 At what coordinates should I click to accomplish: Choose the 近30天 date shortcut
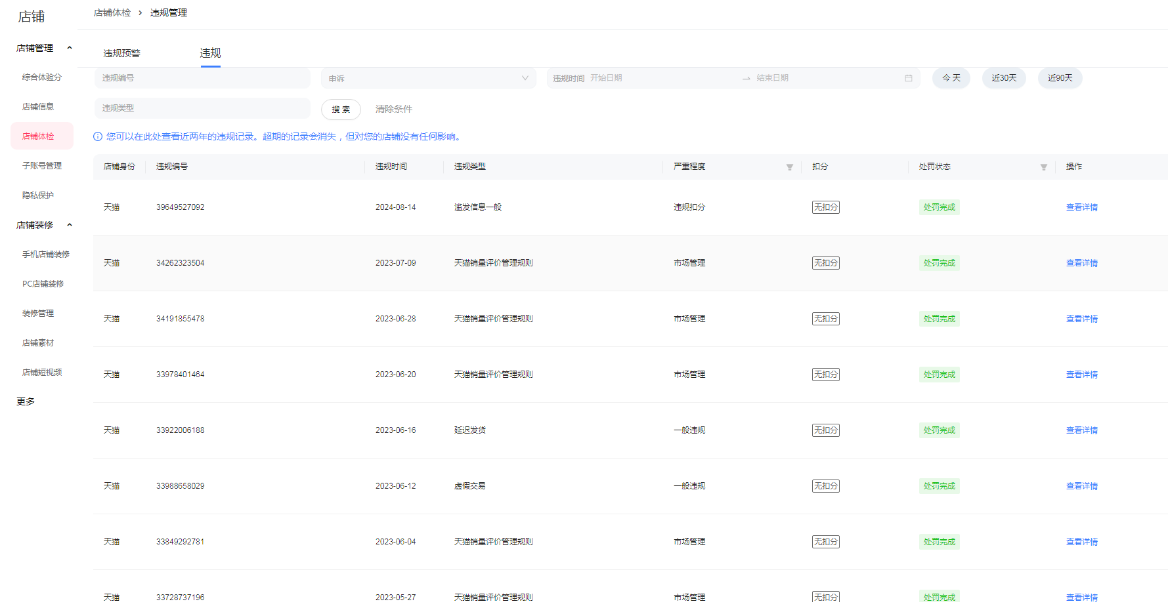coord(1003,78)
